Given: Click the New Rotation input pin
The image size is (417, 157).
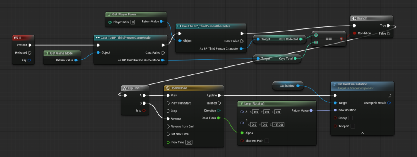Looking at the screenshot, I should click(335, 110).
